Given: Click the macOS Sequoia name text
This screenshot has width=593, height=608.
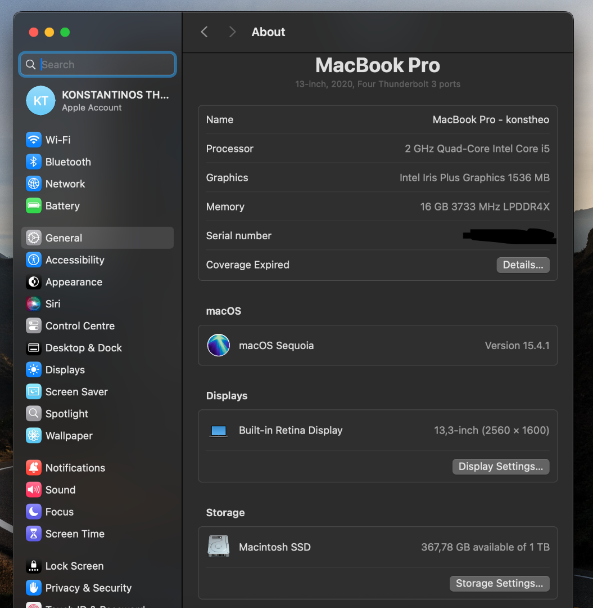Looking at the screenshot, I should 277,346.
